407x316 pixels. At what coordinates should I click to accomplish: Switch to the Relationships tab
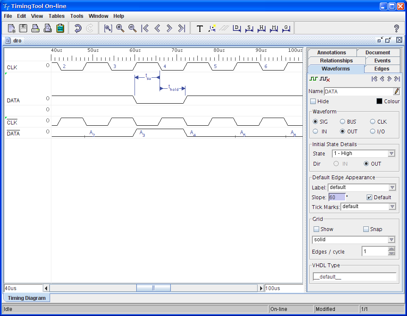(x=337, y=61)
